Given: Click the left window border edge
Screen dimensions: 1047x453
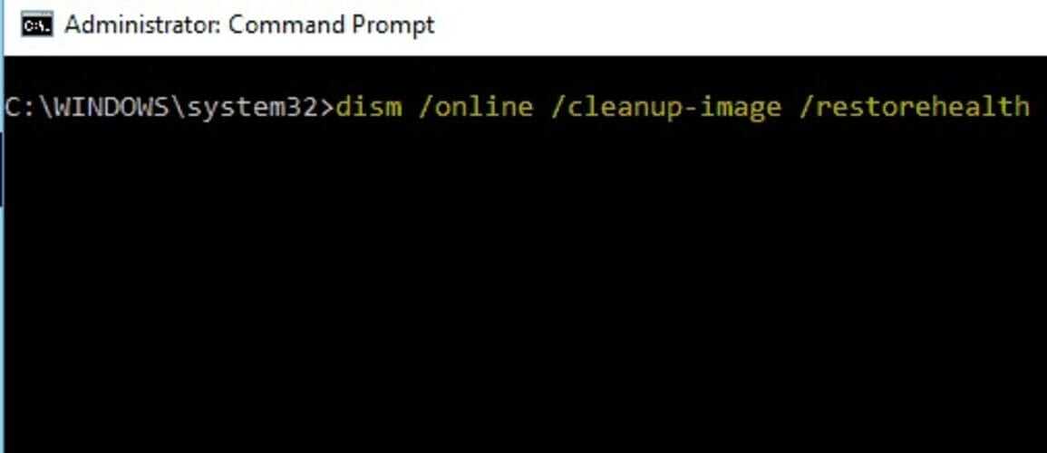Looking at the screenshot, I should click(2, 226).
